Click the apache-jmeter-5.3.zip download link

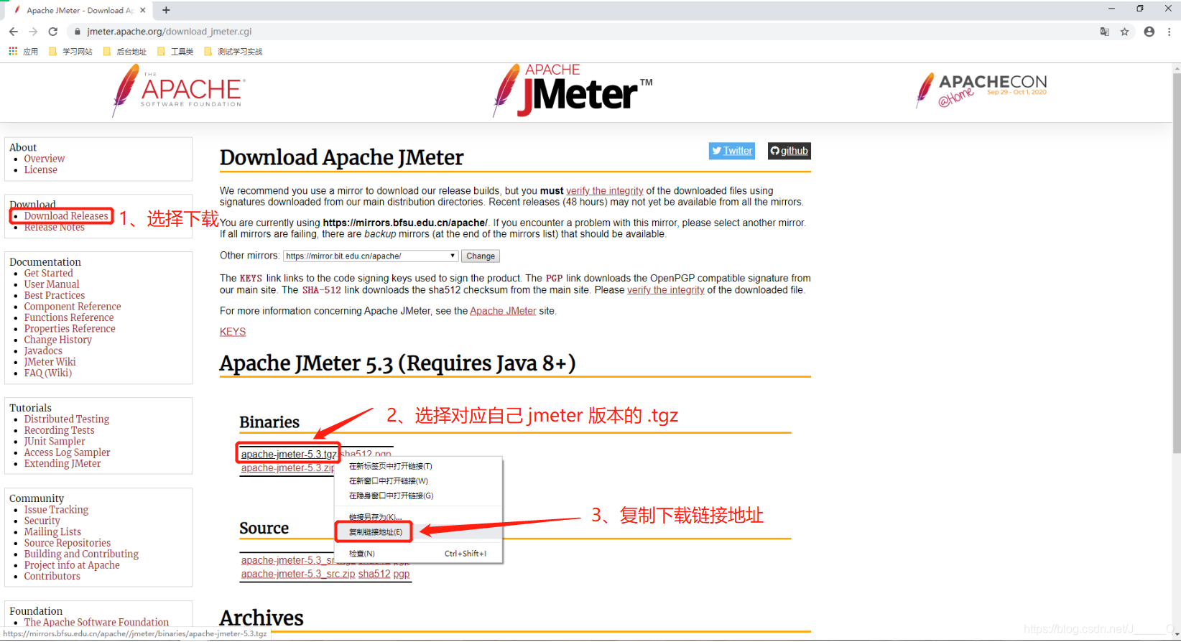click(x=287, y=468)
